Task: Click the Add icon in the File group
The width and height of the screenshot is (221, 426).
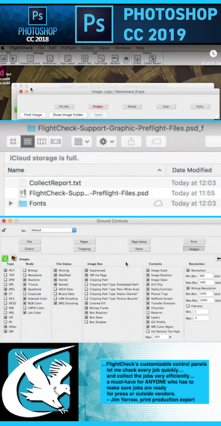Action: tap(13, 59)
